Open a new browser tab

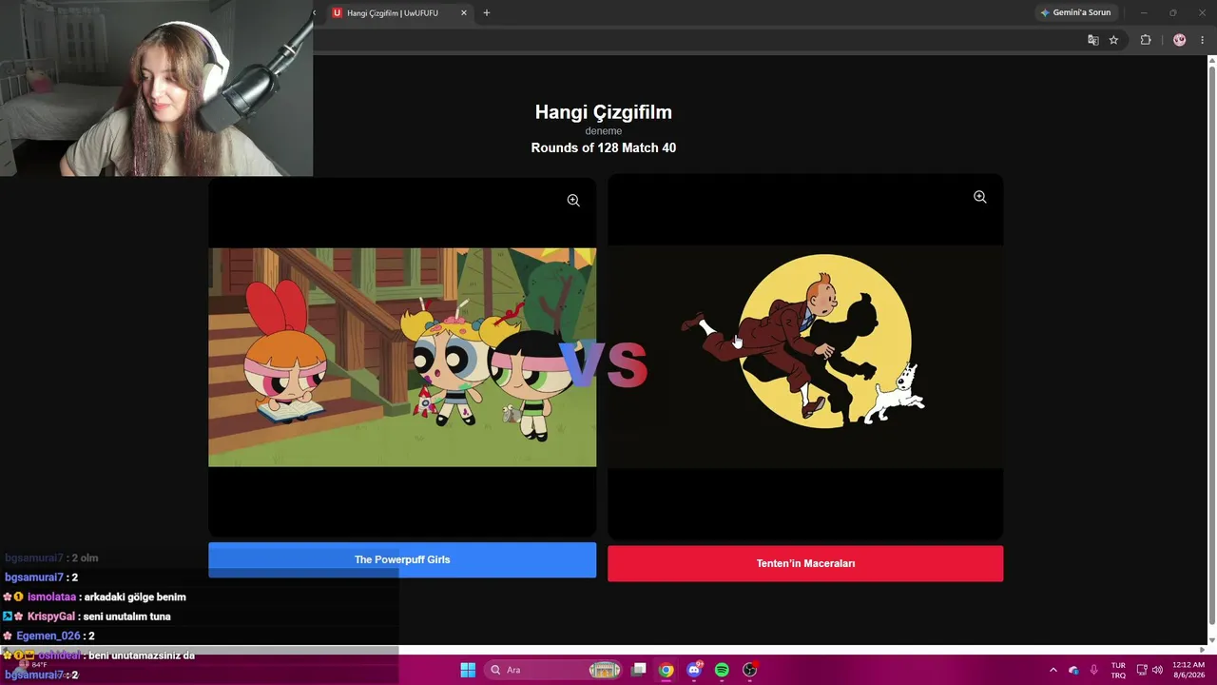click(x=487, y=13)
